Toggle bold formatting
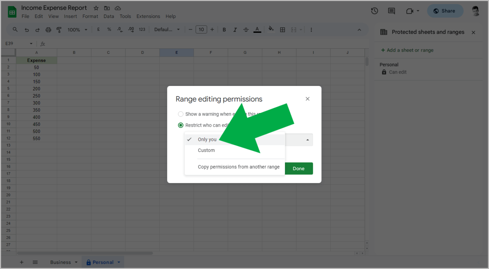This screenshot has height=269, width=489. [224, 30]
